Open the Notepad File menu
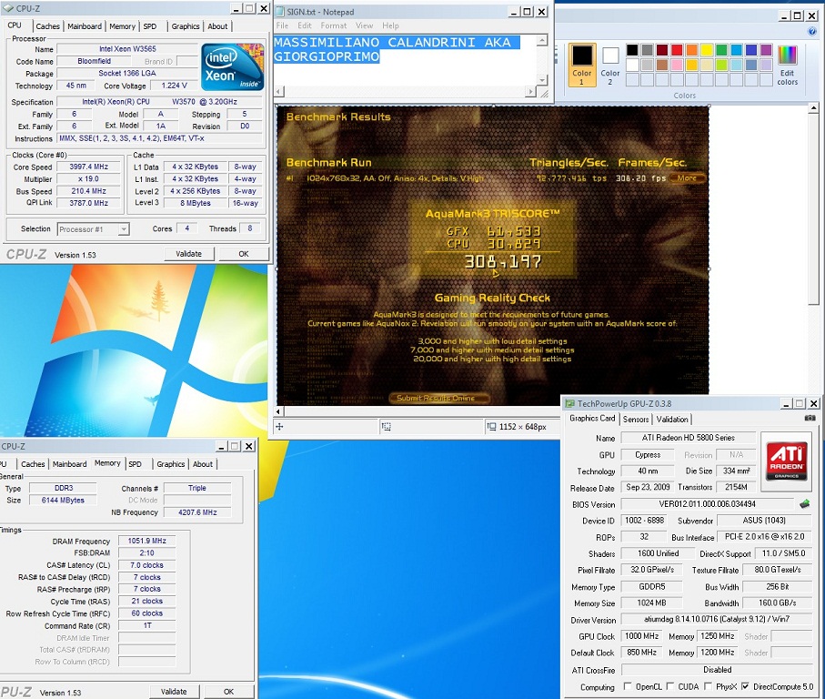Screen dimensions: 825x699 tap(282, 25)
